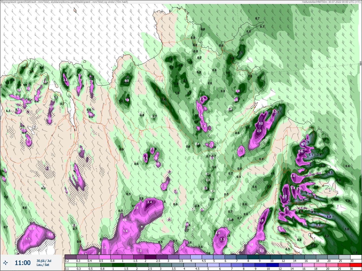Click the 'Lau./ Sat' weekday text
The image size is (362, 271).
(42, 265)
